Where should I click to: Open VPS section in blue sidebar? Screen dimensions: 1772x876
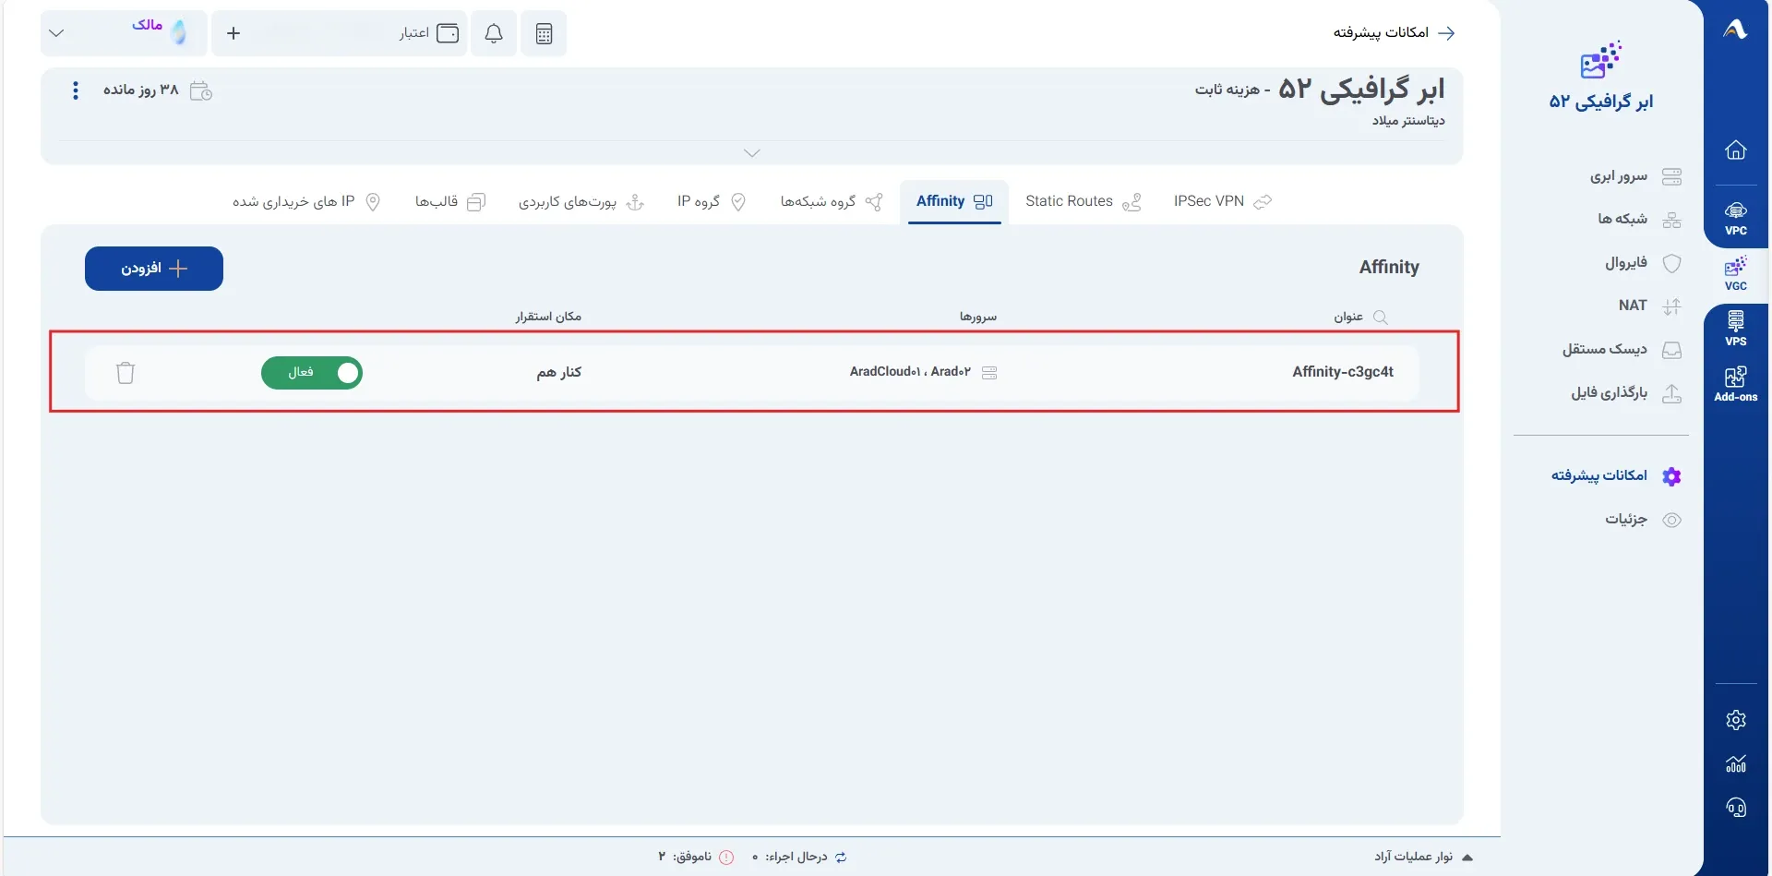(1735, 330)
